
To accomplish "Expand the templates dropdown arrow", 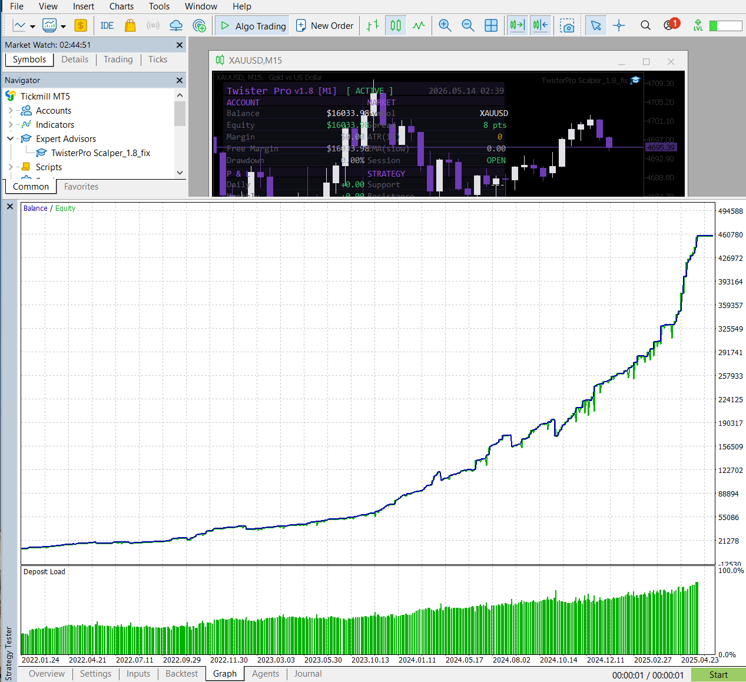I will click(63, 26).
